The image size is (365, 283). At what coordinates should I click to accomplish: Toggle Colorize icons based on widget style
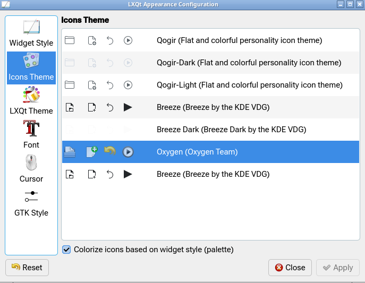pyautogui.click(x=67, y=250)
